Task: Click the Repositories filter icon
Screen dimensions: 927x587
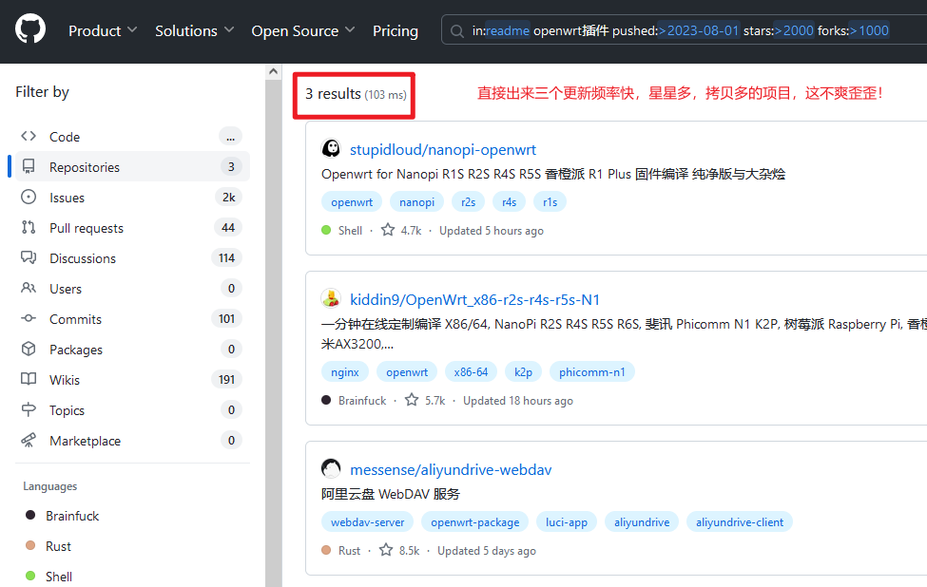Action: click(29, 166)
